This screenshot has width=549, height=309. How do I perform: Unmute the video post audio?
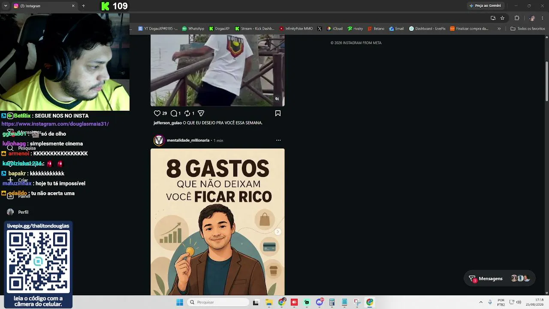277,99
